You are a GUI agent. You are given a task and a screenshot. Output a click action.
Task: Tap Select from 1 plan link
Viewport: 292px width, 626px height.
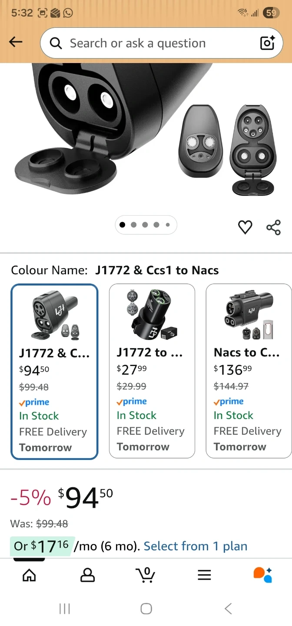coord(195,546)
